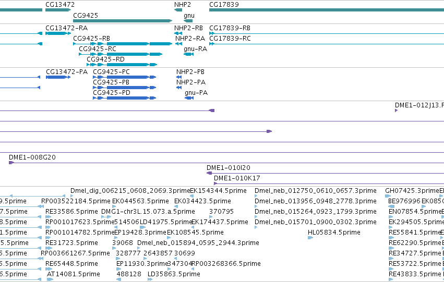This screenshot has height=282, width=444.
Task: Select GH07425.3prime feature
Action: (388, 195)
